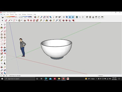This screenshot has height=92, width=122.
Task: Select the 3D Text tool
Action: pos(5,63)
